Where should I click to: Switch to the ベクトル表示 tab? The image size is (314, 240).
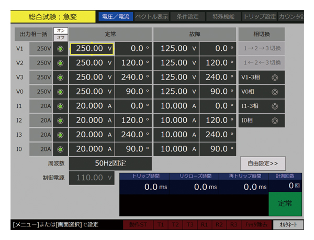tap(152, 16)
